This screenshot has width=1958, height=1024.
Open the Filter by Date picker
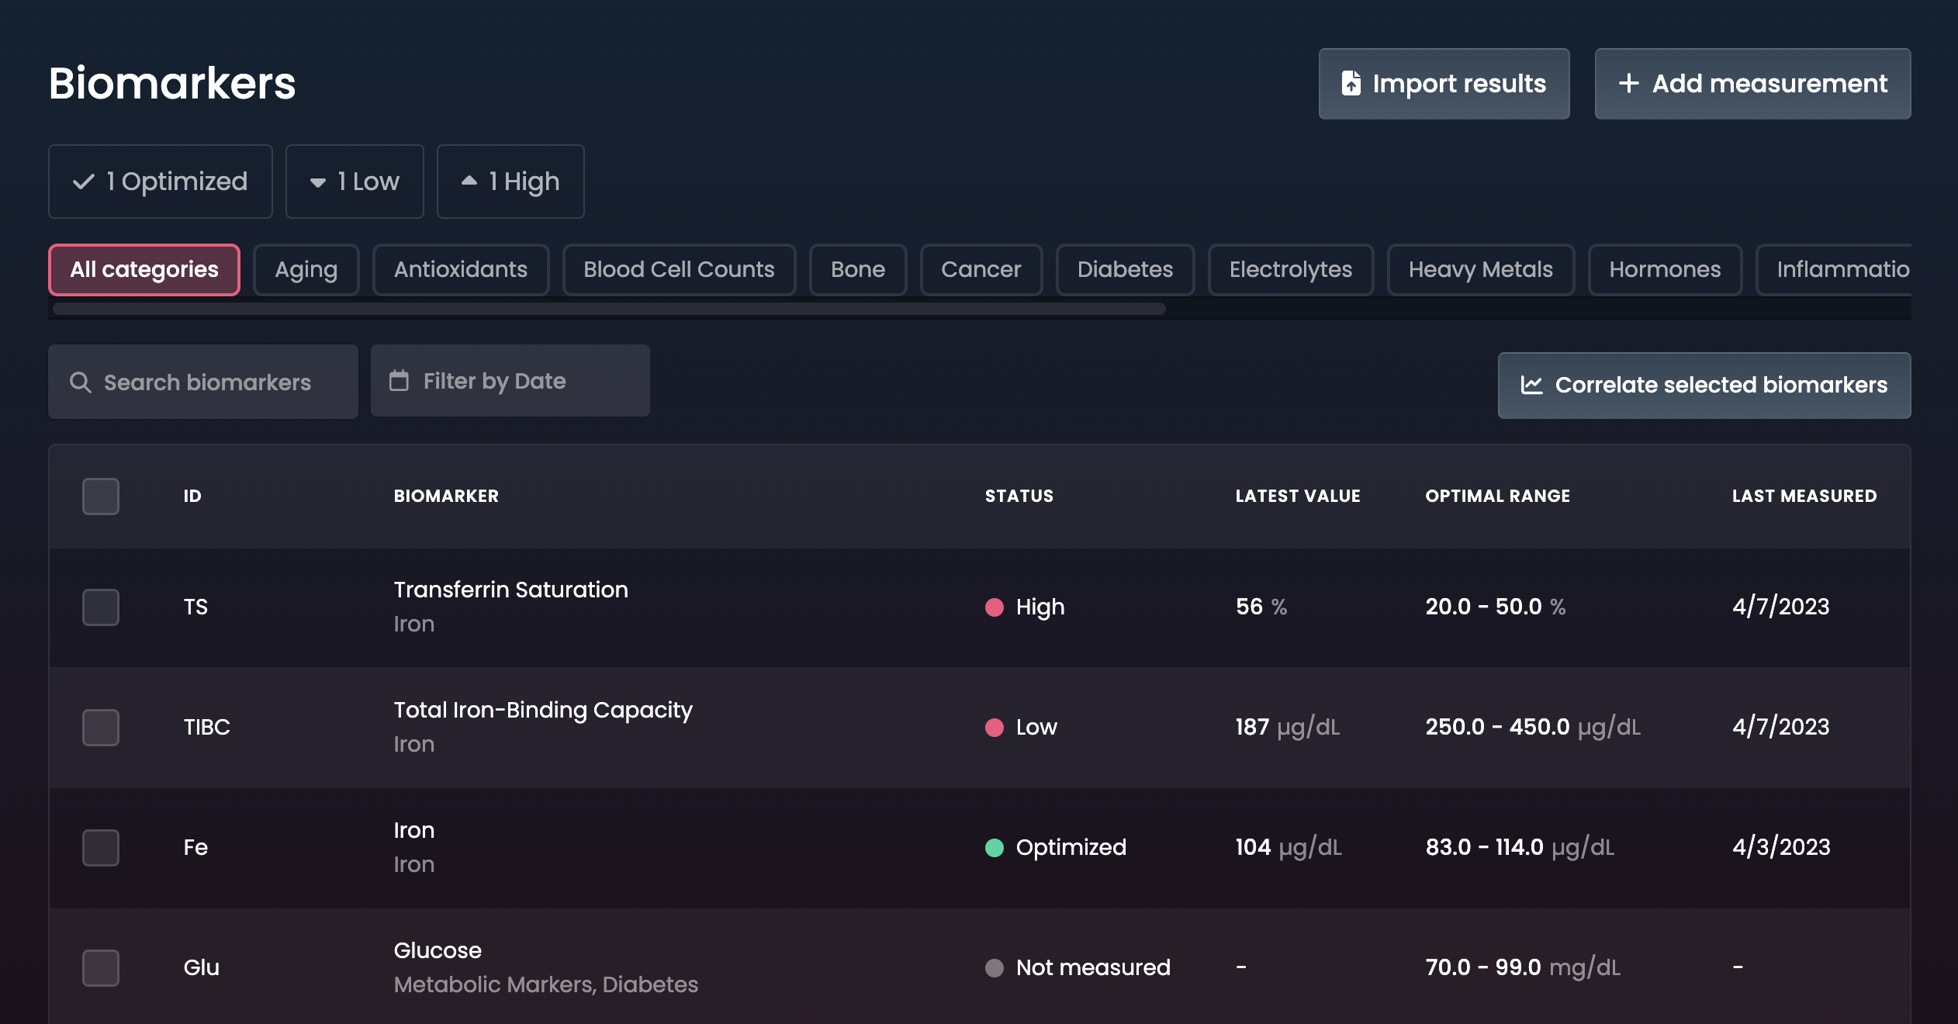(x=510, y=381)
